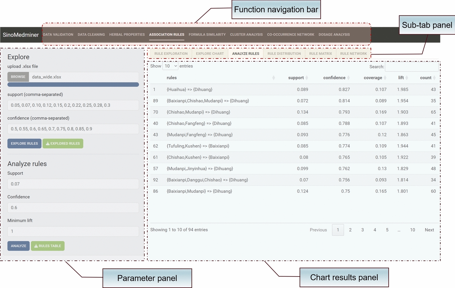Switch to Rule Exploration sub-tab
The width and height of the screenshot is (455, 288).
point(171,54)
